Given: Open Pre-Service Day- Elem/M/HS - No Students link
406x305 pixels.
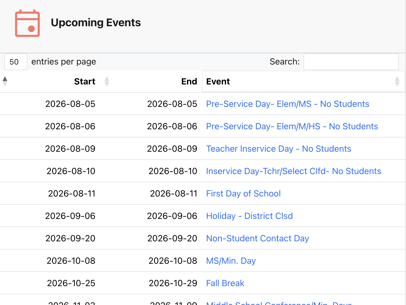Looking at the screenshot, I should tap(292, 126).
